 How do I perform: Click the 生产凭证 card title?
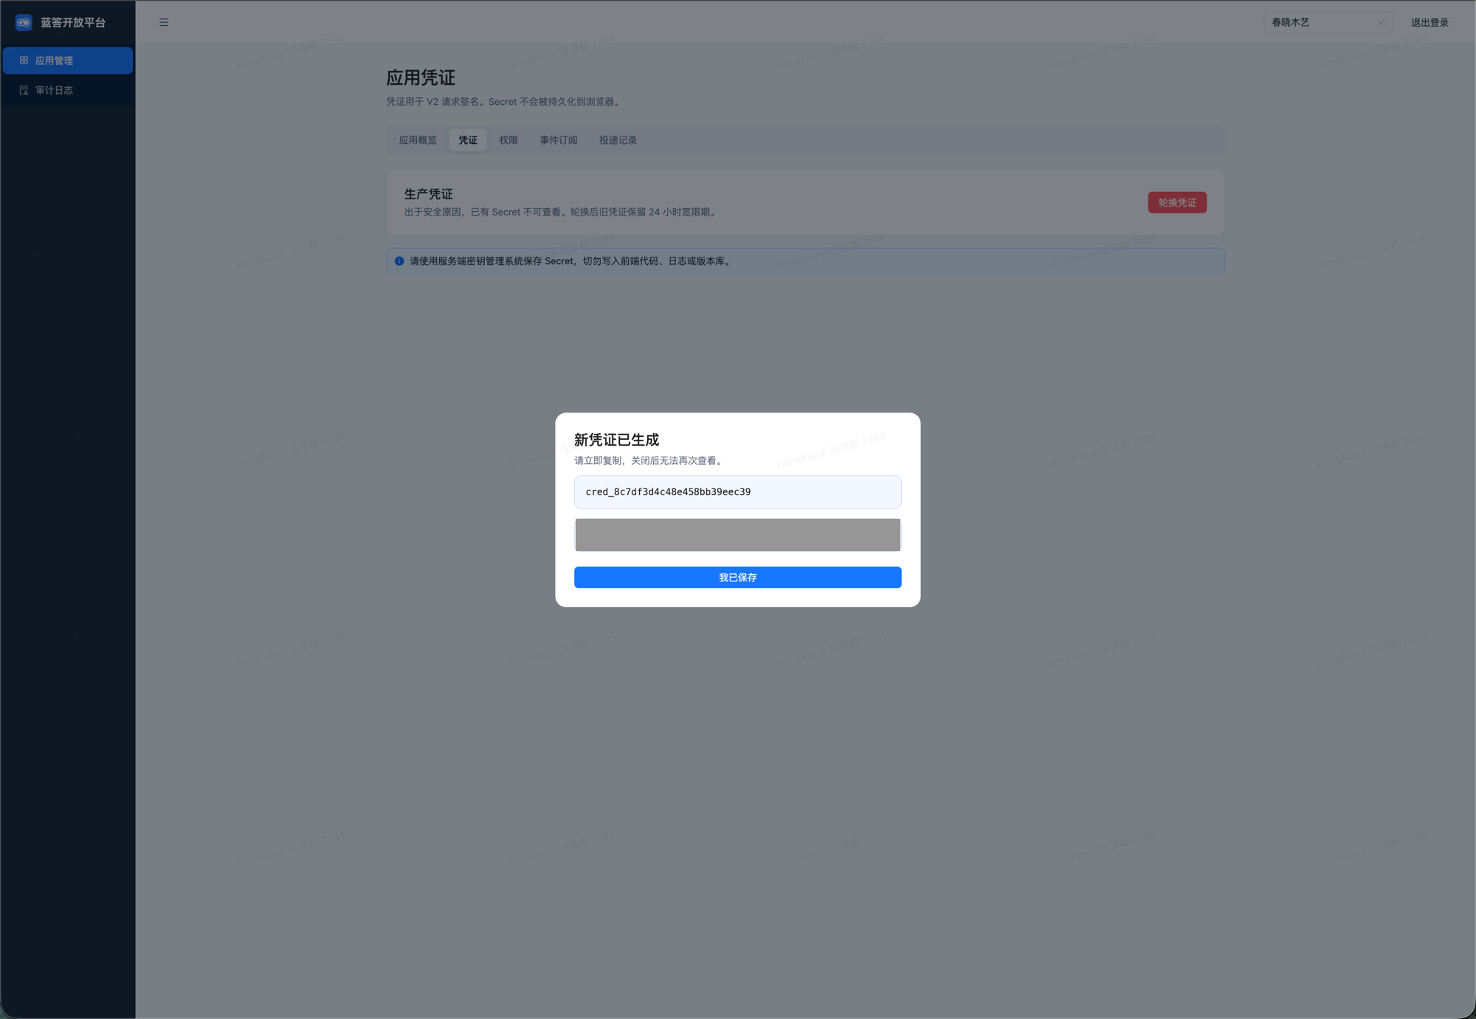click(x=428, y=193)
